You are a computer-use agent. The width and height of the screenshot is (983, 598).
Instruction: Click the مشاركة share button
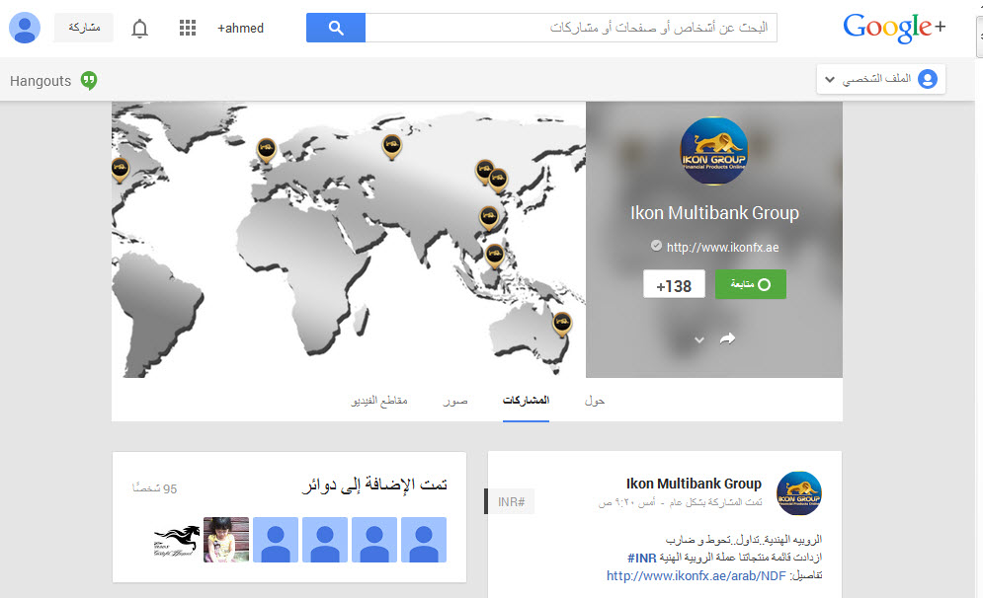click(x=84, y=28)
